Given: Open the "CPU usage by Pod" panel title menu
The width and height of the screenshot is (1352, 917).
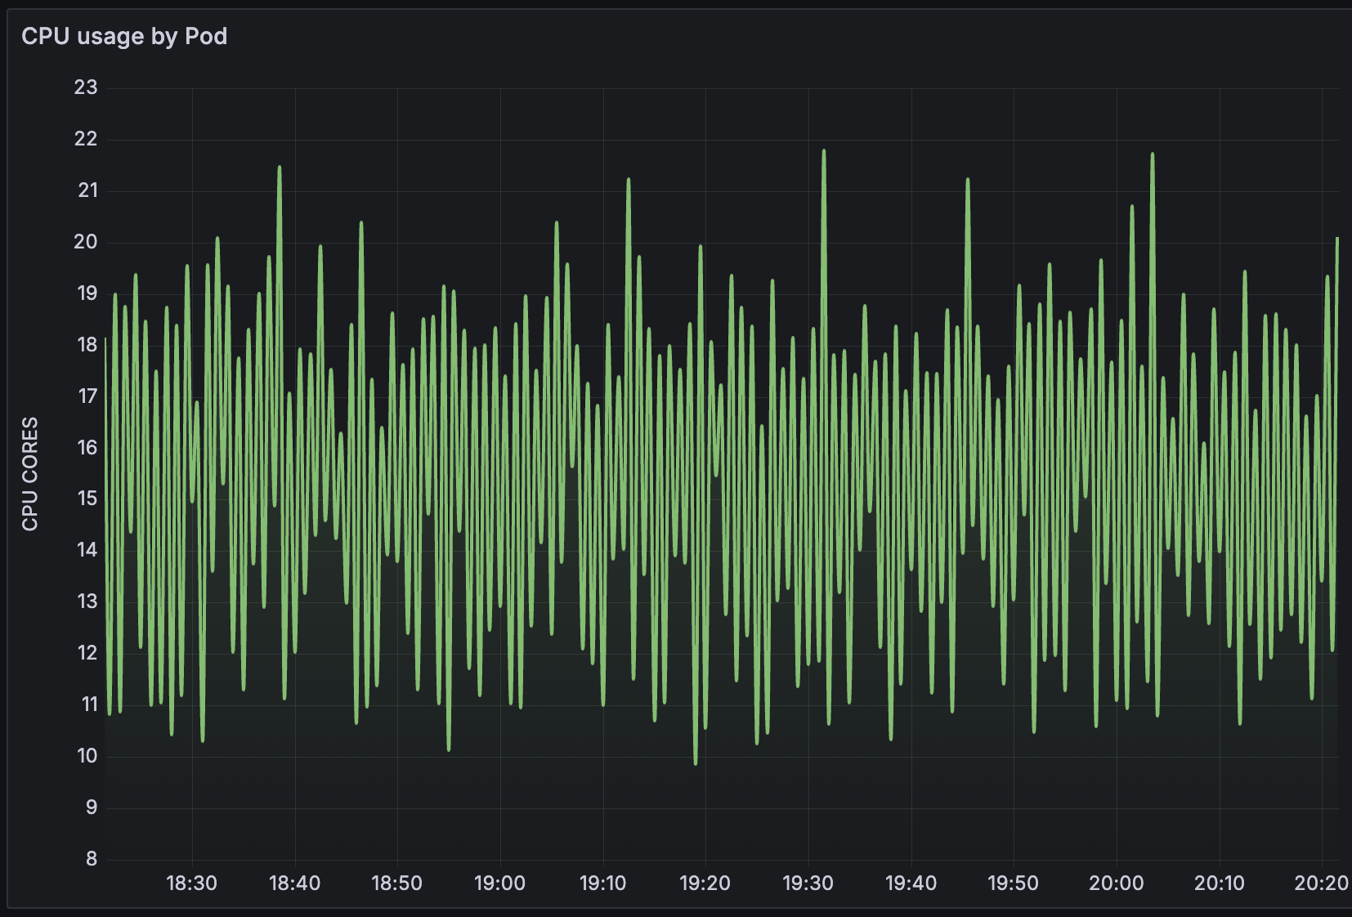Looking at the screenshot, I should coord(124,37).
